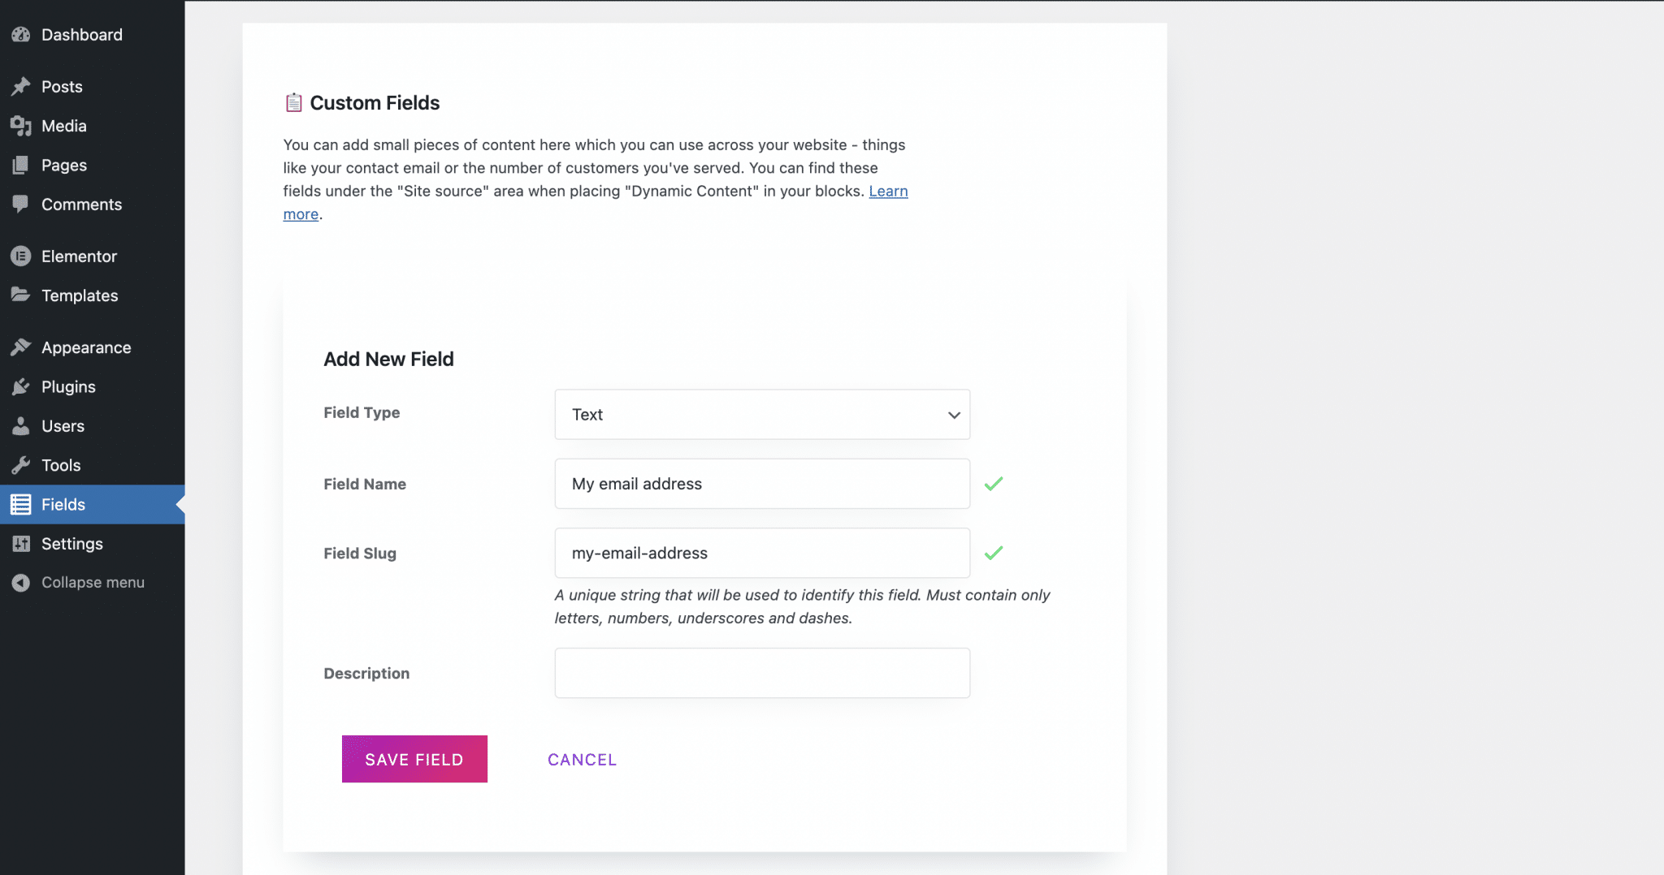Screen dimensions: 1664x875
Task: Follow the Learn more link
Action: click(x=888, y=191)
